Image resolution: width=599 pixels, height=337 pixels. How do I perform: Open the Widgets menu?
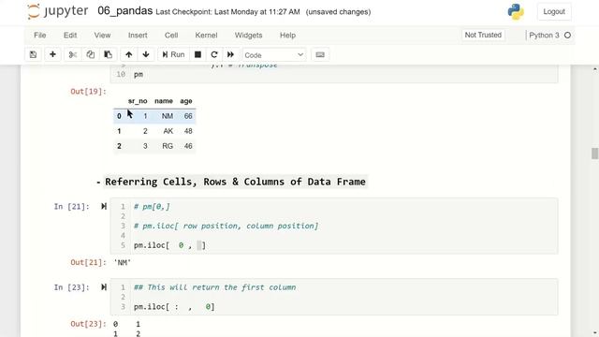point(248,36)
